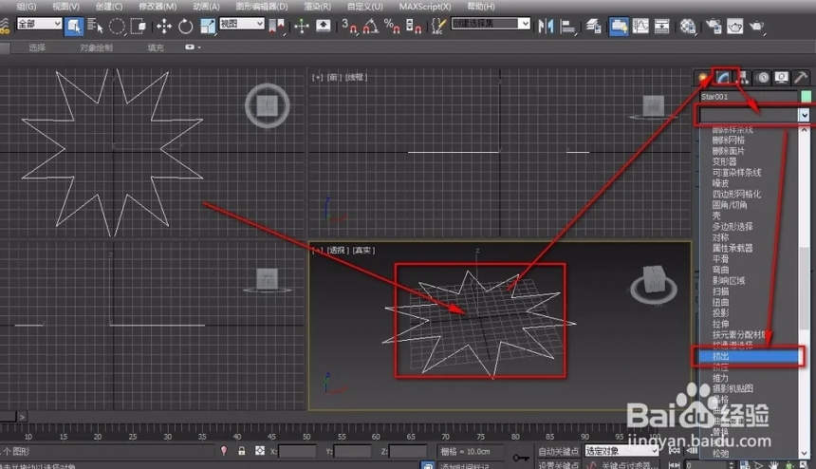Click the X coordinate input field

pos(297,451)
